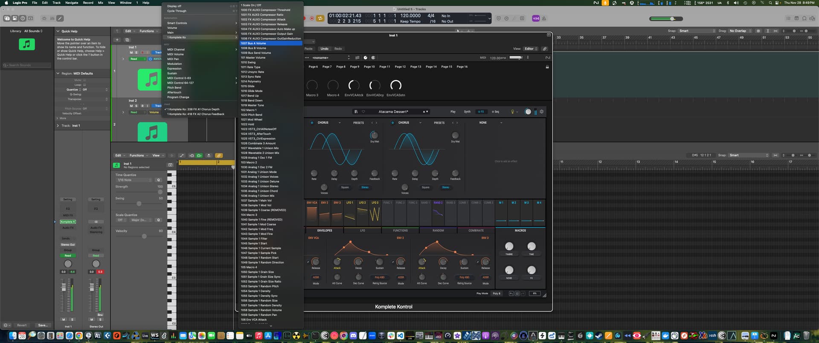Solo the Inst 1 track
Image resolution: width=819 pixels, height=343 pixels.
(x=136, y=52)
